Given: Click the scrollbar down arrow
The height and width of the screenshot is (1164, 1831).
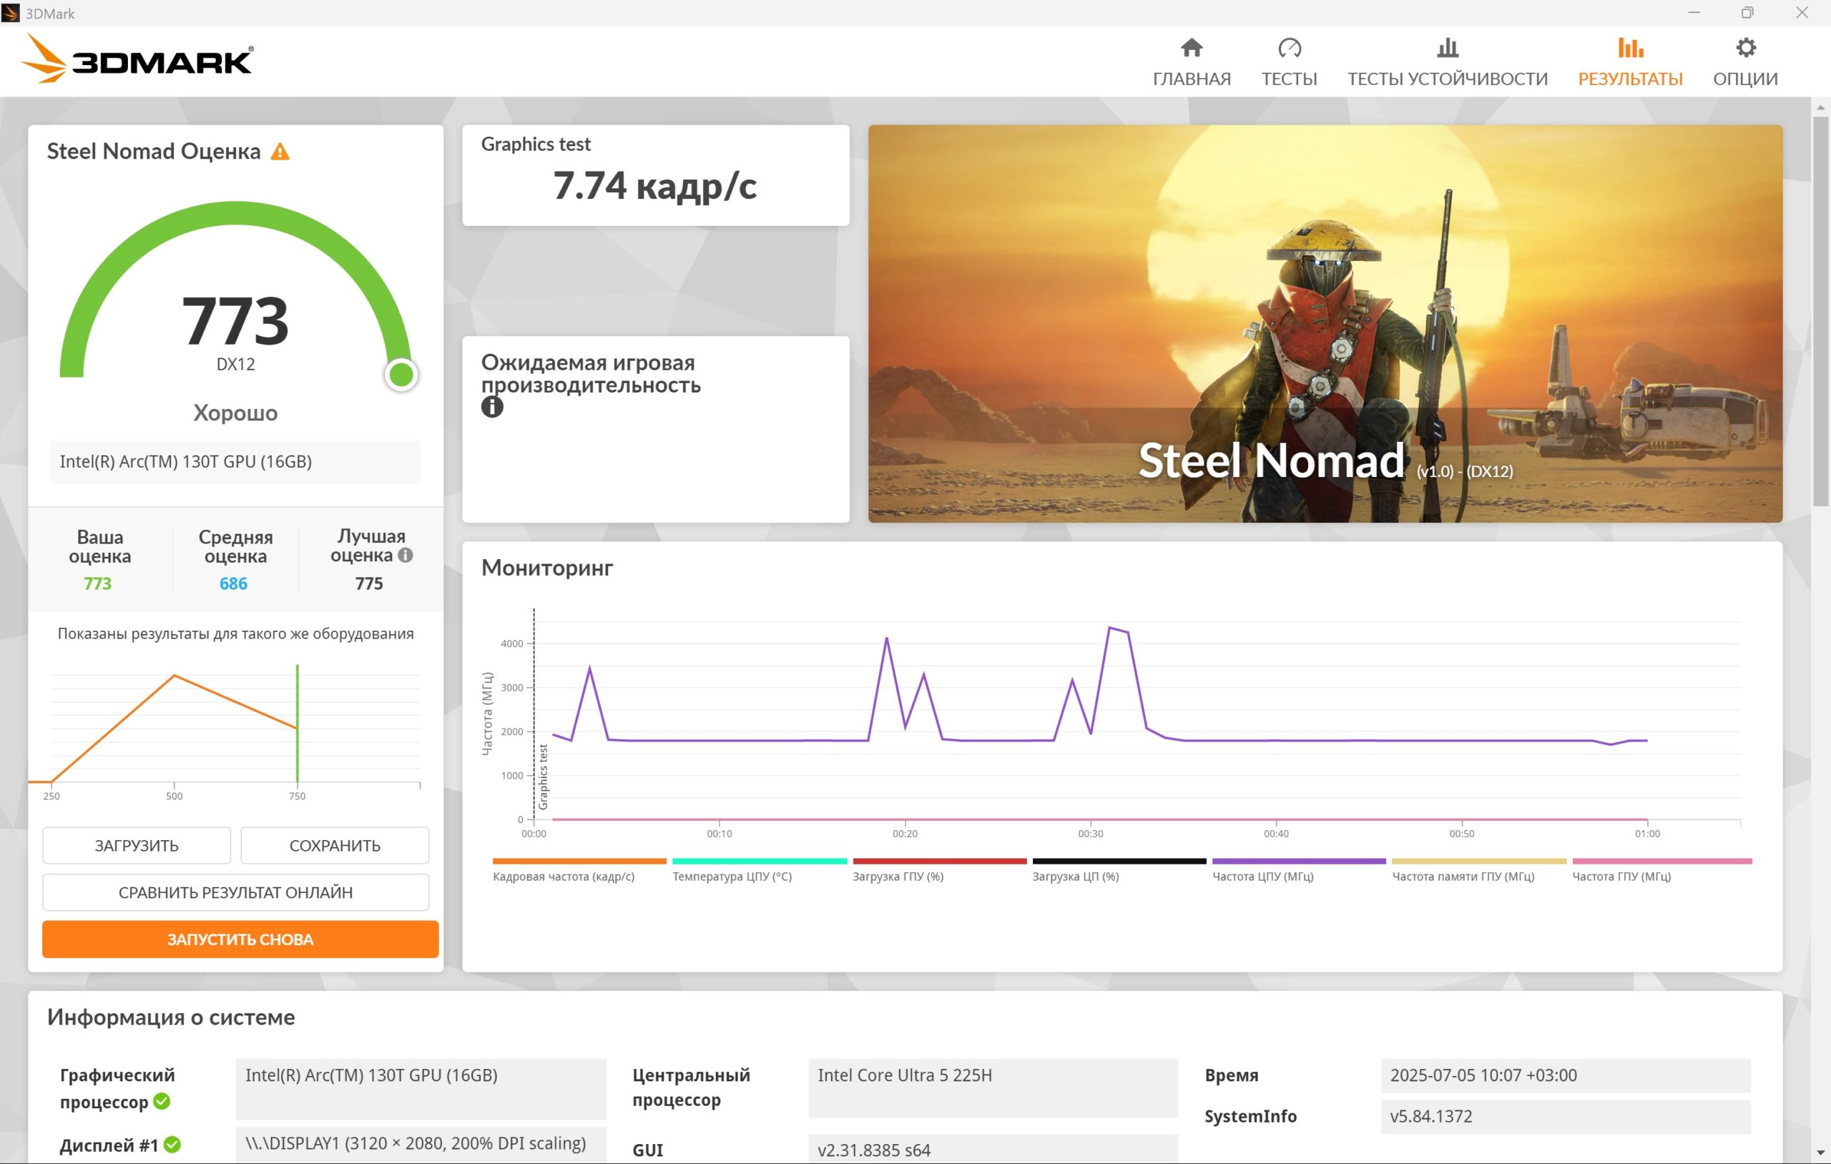Looking at the screenshot, I should 1820,1153.
